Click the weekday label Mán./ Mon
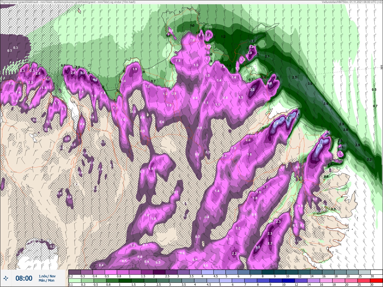383x287 pixels. pyautogui.click(x=46, y=281)
